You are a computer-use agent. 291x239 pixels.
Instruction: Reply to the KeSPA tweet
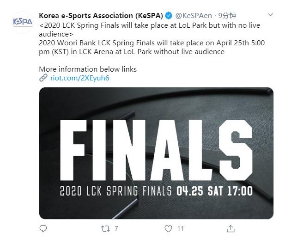click(x=43, y=228)
